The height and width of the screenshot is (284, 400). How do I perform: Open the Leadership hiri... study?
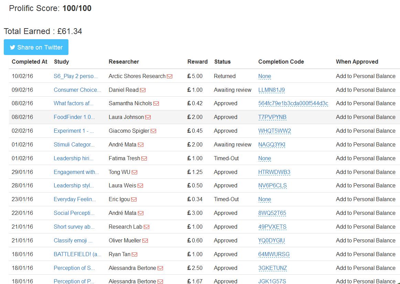click(74, 158)
